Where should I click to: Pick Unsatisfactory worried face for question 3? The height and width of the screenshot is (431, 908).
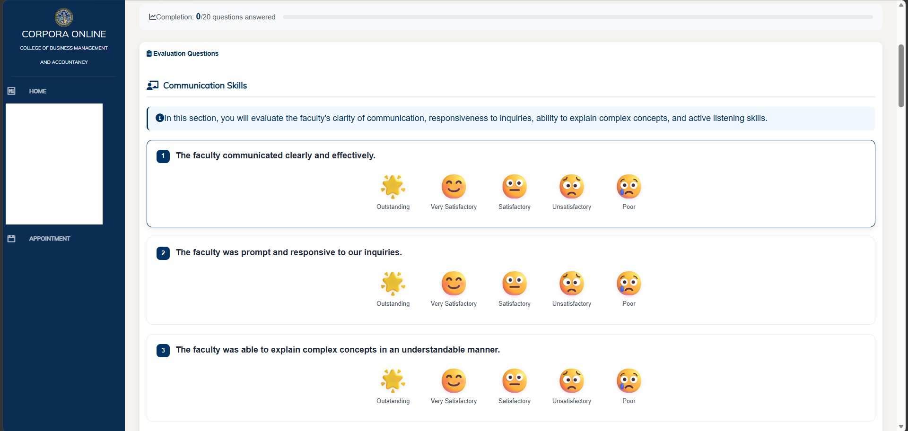click(x=572, y=380)
